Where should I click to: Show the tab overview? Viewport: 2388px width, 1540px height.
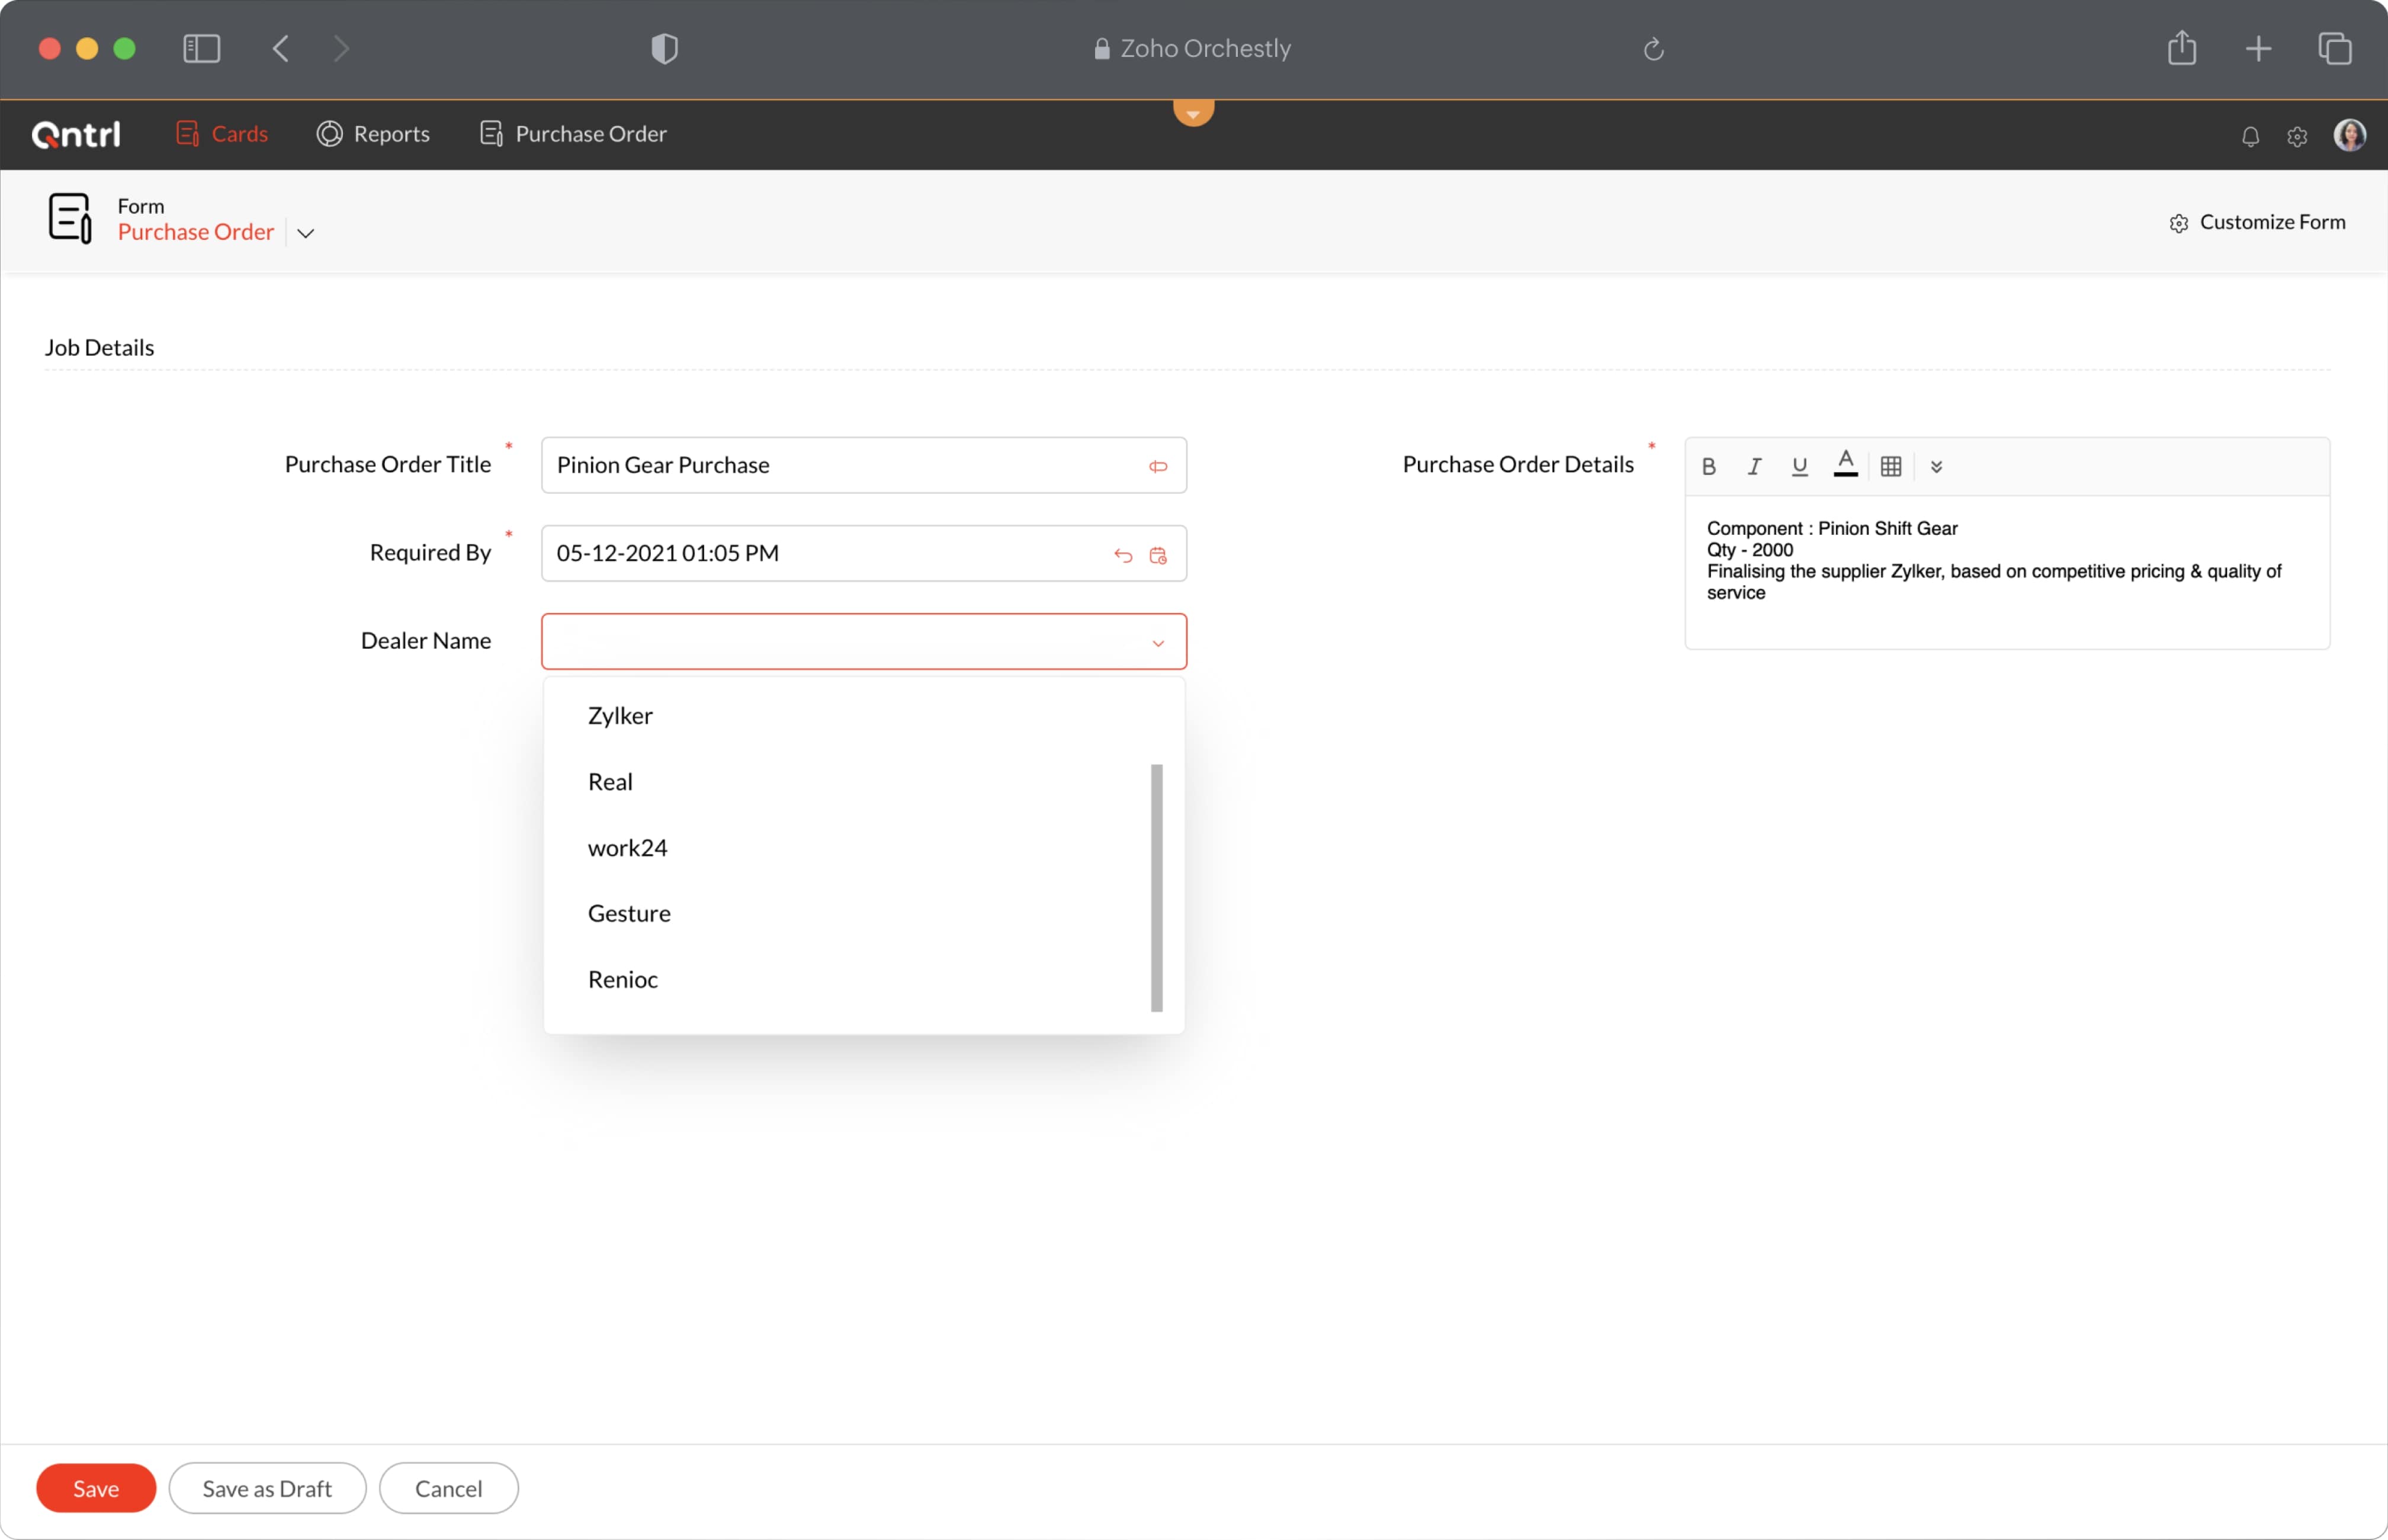[x=2334, y=48]
